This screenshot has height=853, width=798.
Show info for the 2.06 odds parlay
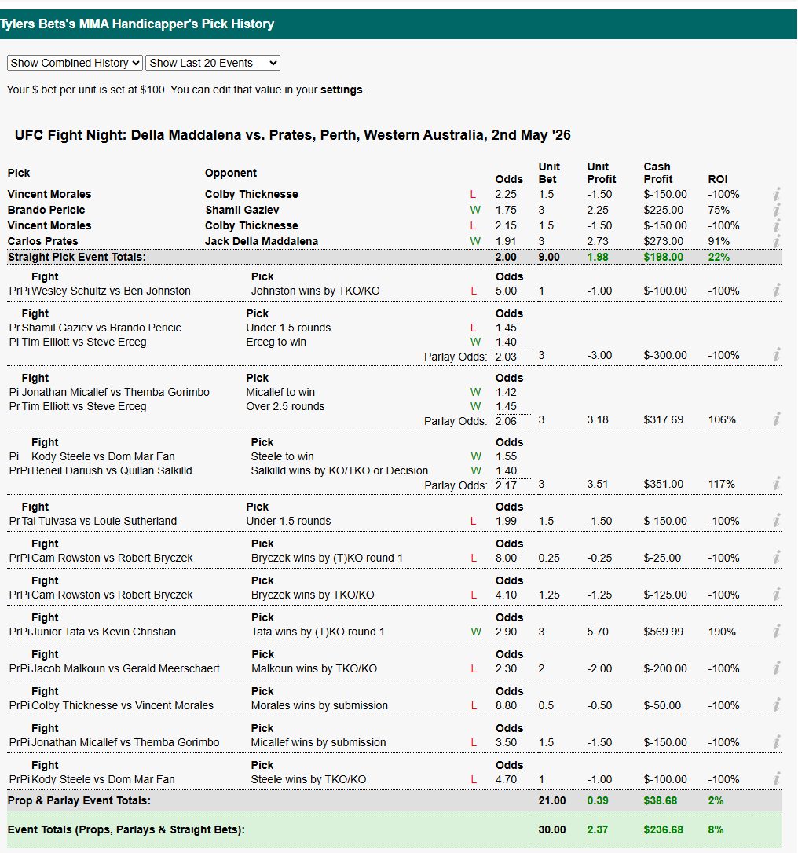777,419
